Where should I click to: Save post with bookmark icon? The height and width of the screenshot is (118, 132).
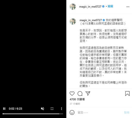[x=127, y=94]
